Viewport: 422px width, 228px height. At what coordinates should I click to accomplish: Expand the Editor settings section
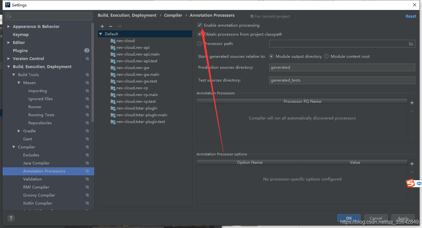(x=9, y=43)
